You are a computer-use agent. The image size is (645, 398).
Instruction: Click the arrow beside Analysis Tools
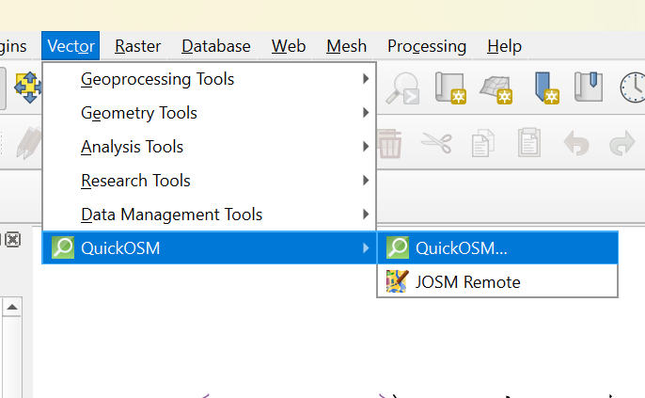[366, 146]
